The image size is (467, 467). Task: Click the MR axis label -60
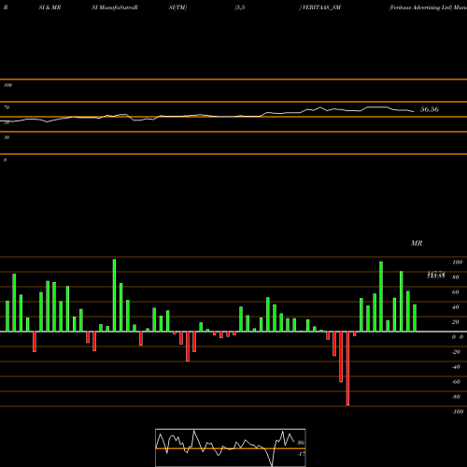pos(456,382)
